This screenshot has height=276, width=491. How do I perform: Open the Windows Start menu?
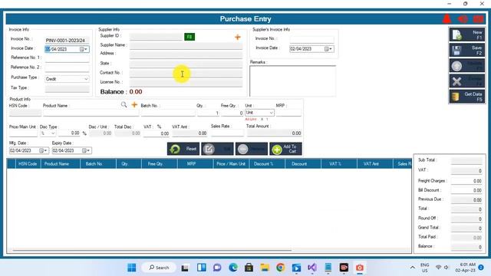pos(132,268)
